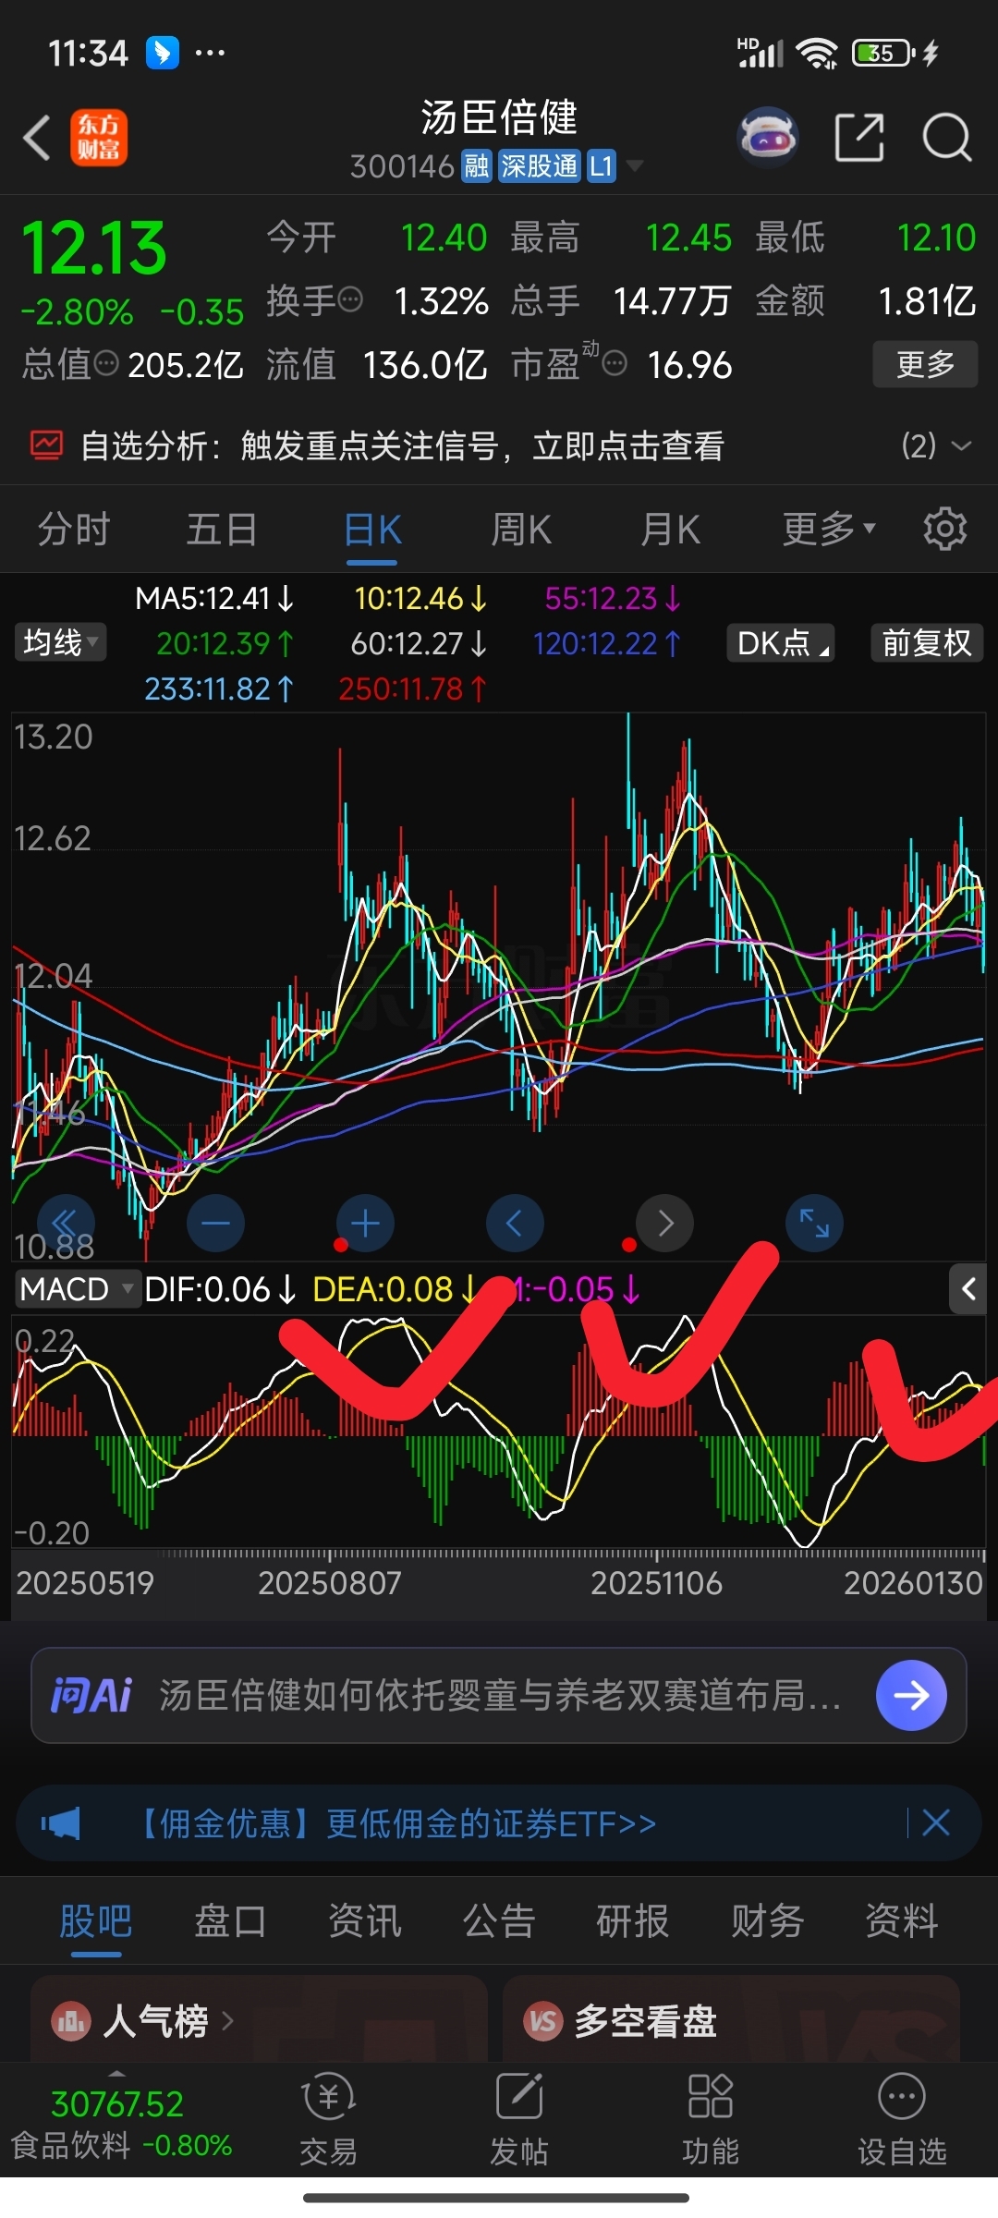Open the 公告 tab
998x2218 pixels.
pyautogui.click(x=499, y=1921)
